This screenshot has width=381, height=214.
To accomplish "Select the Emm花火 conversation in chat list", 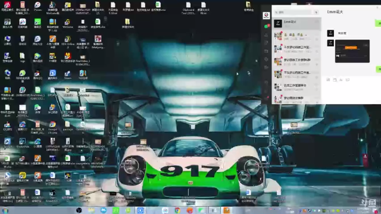I will (x=296, y=24).
